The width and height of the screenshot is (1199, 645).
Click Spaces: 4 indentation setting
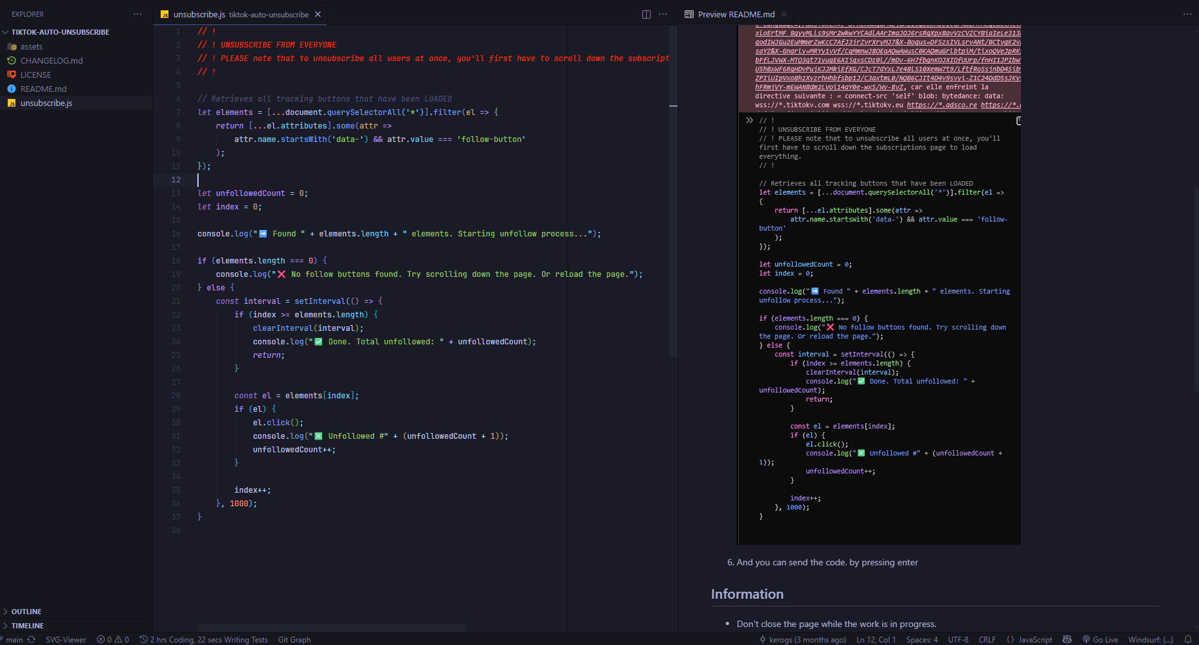(x=921, y=640)
